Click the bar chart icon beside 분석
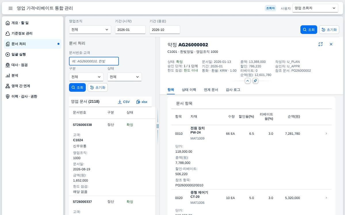Image resolution: width=345 pixels, height=215 pixels. pos(8,75)
